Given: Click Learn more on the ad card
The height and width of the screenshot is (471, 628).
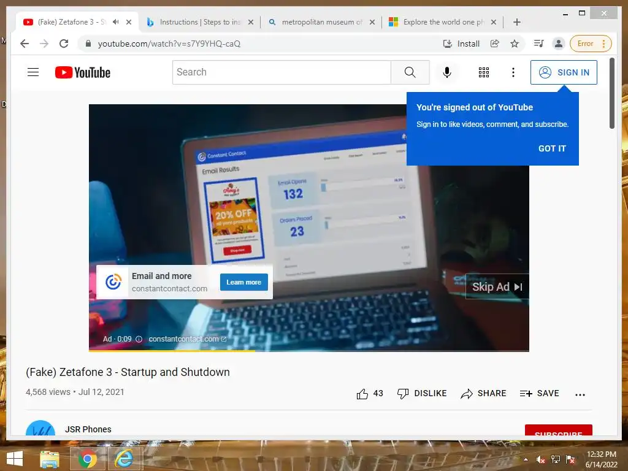Looking at the screenshot, I should tap(244, 282).
